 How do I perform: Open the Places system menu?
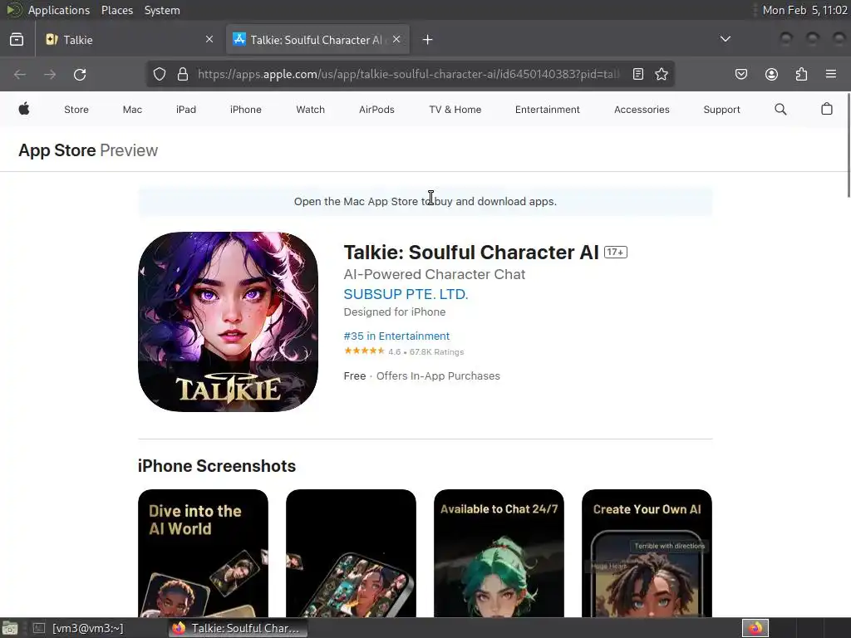point(116,10)
